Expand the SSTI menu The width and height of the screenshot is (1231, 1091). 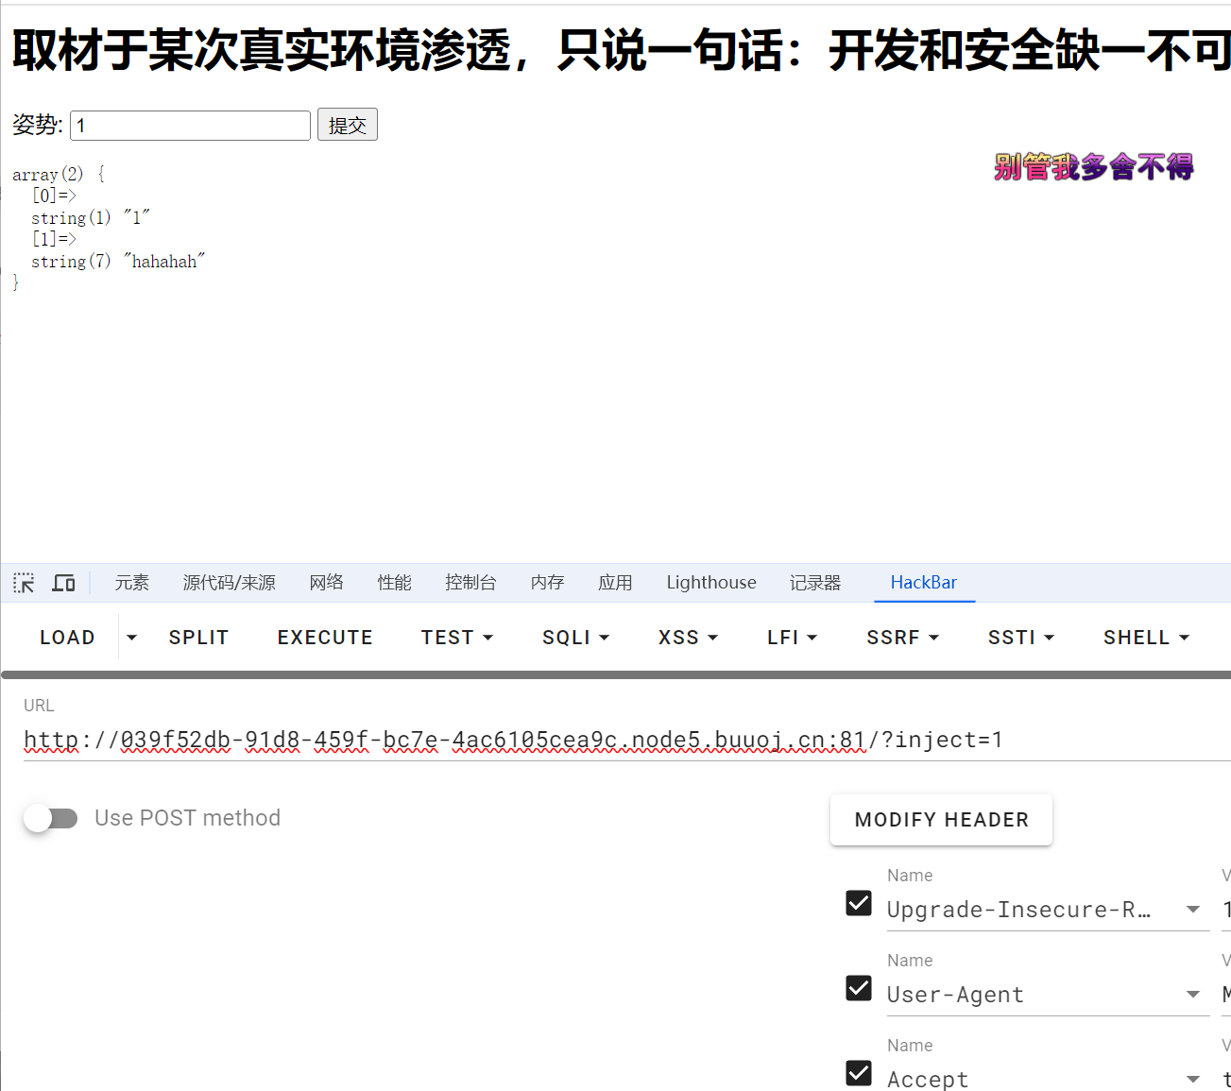click(x=1020, y=638)
